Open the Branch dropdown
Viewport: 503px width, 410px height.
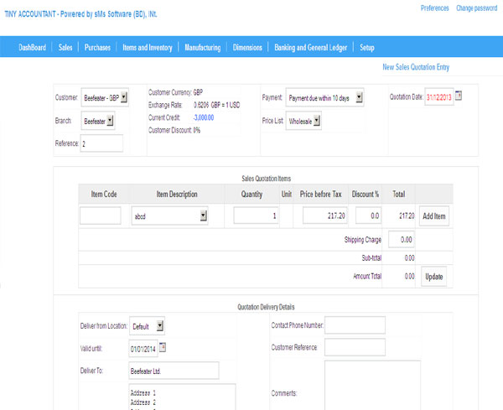[x=98, y=122]
